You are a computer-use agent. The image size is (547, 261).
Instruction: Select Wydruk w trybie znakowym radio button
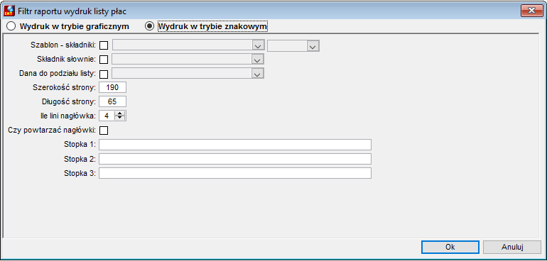[150, 26]
